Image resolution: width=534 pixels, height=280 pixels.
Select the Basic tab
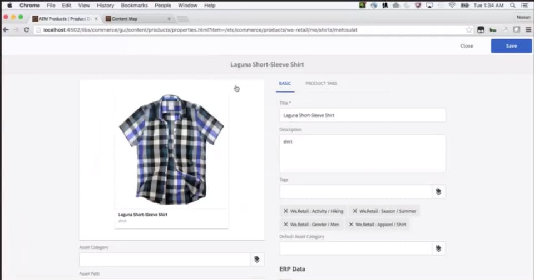[x=285, y=83]
